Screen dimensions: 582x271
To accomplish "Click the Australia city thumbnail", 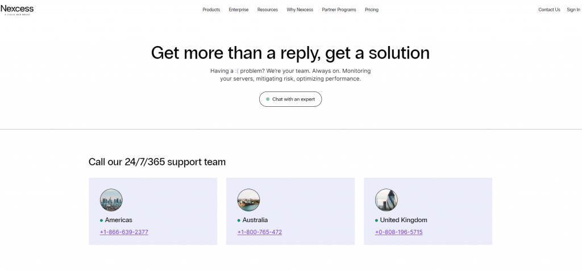I will point(248,200).
